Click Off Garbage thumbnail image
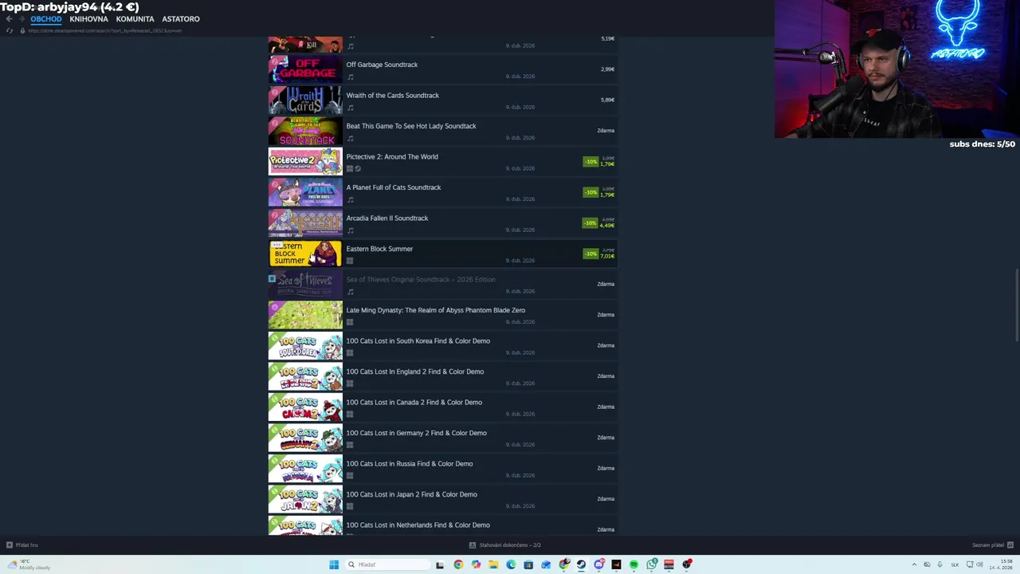 305,69
